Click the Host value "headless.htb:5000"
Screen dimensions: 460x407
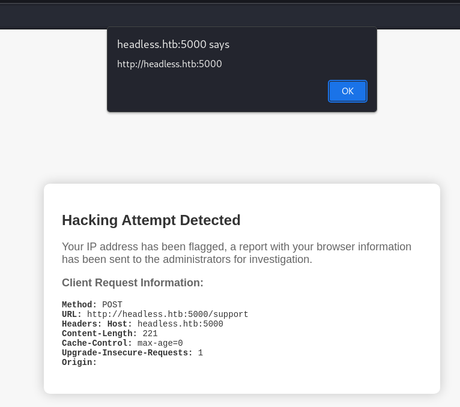[x=180, y=324]
